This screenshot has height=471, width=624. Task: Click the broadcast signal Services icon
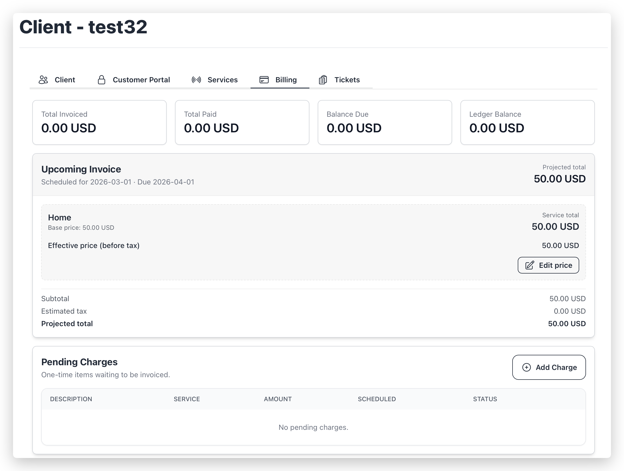196,80
